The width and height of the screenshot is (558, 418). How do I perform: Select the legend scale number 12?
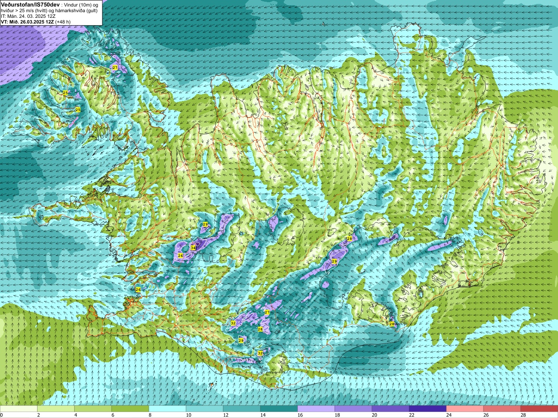[226, 415]
